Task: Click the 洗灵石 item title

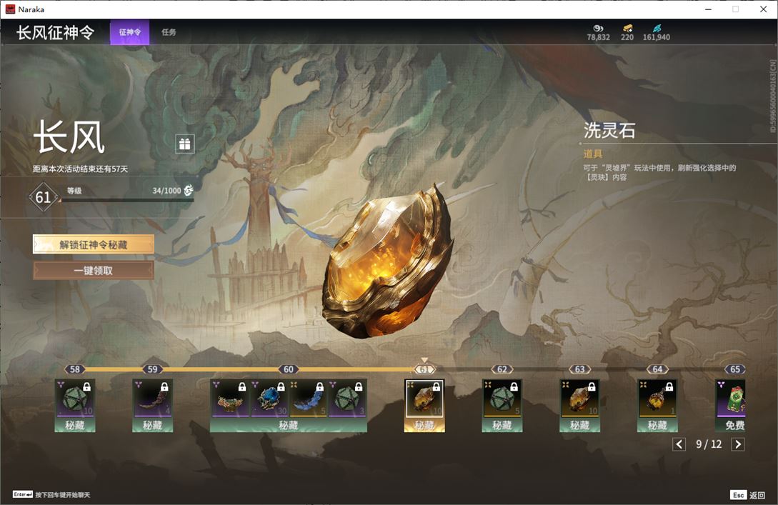Action: (x=609, y=131)
